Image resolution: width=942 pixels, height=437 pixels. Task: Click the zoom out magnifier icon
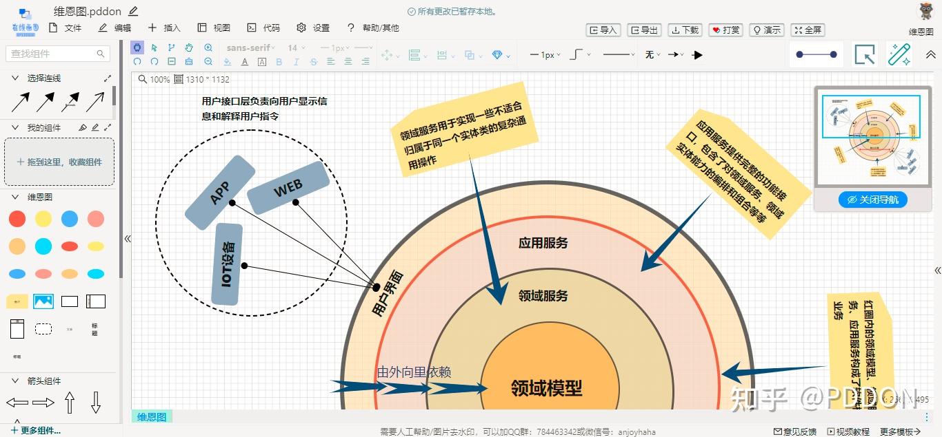point(208,61)
